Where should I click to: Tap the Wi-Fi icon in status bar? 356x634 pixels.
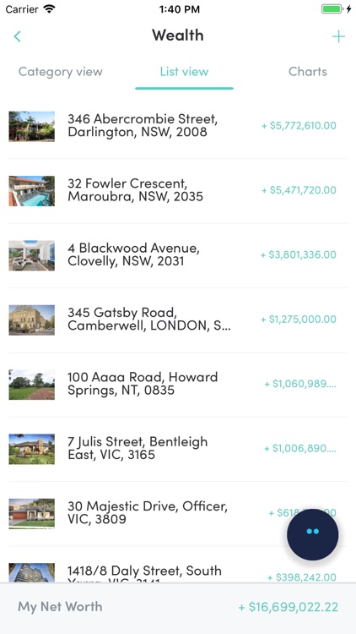49,9
